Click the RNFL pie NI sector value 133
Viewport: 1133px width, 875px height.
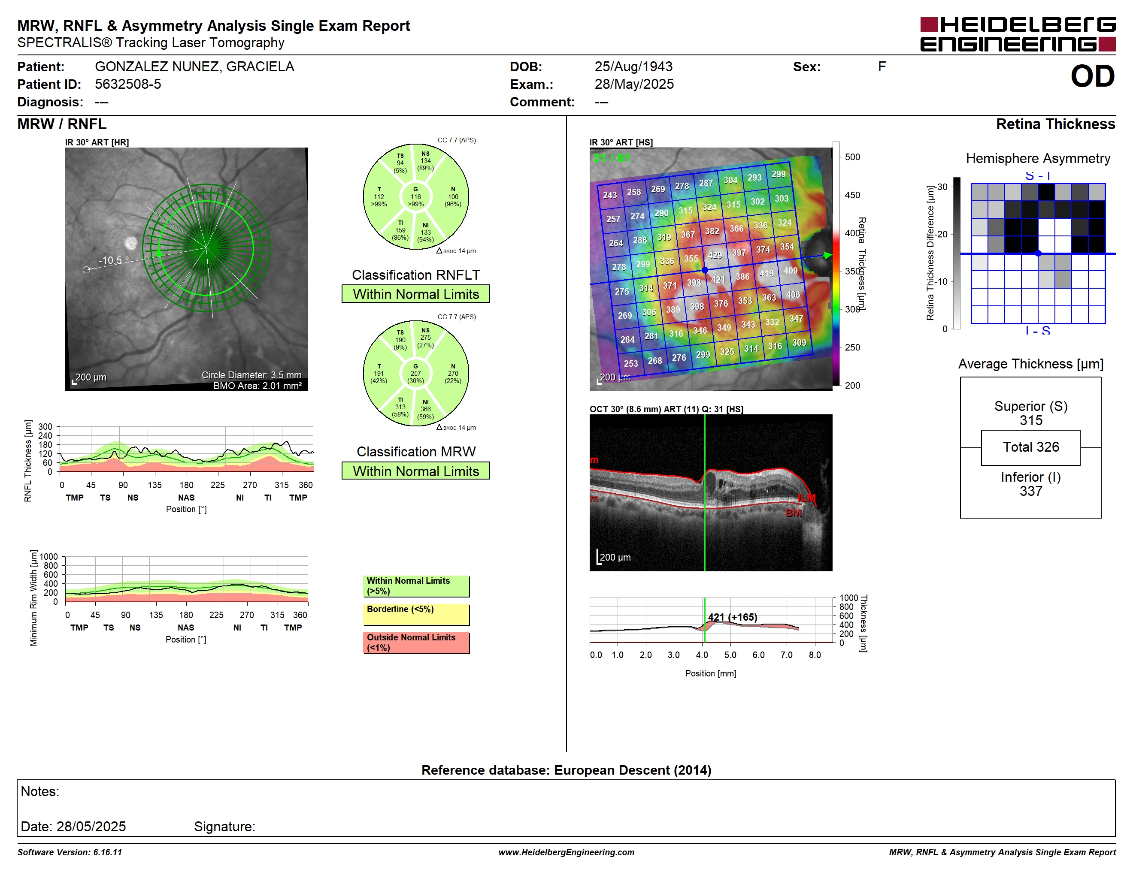[x=425, y=232]
